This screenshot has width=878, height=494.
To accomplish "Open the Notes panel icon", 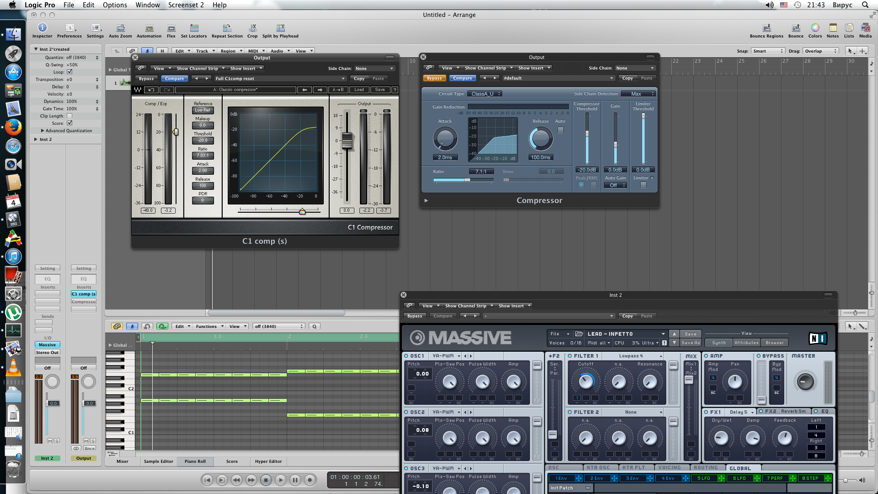I will (833, 28).
